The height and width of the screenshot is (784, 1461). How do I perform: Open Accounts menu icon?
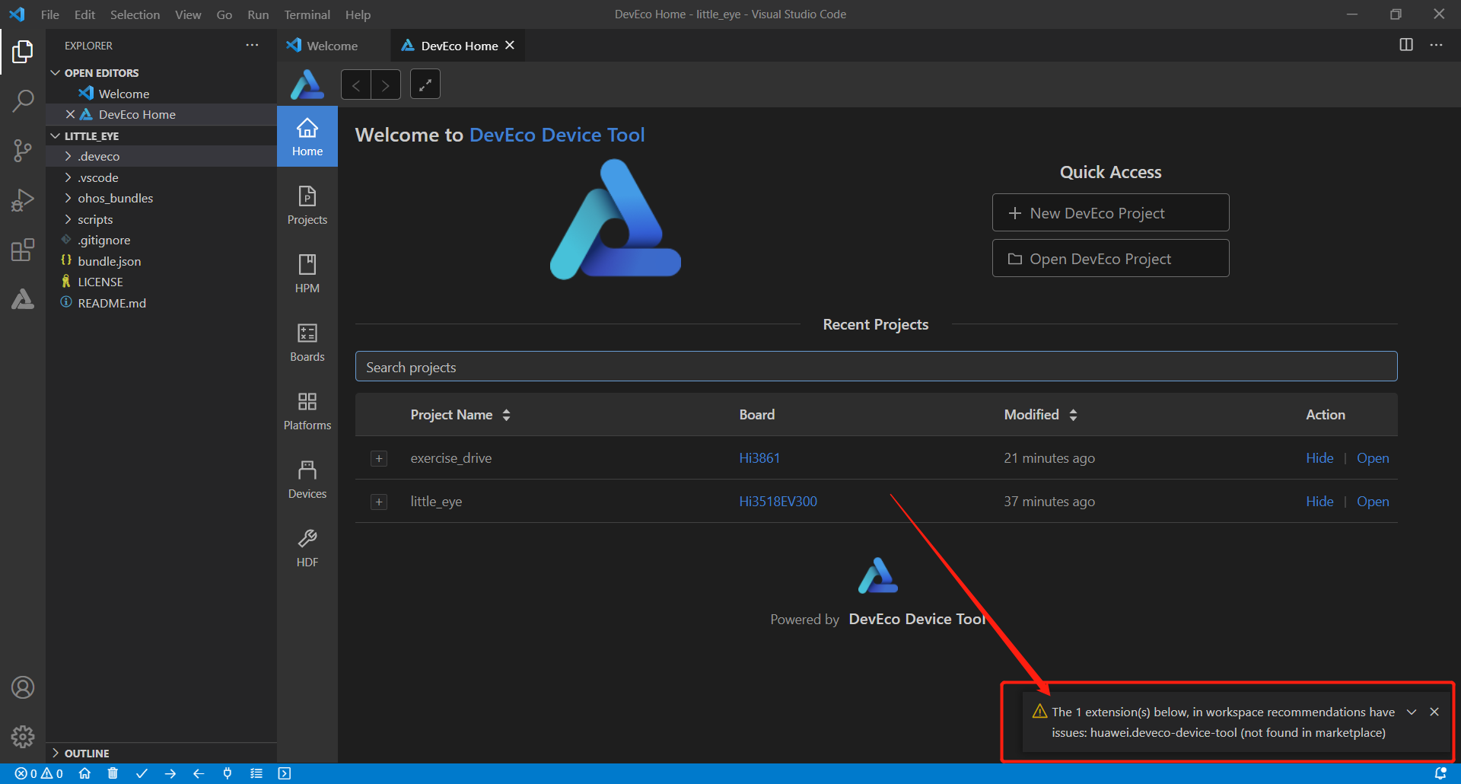(x=23, y=687)
